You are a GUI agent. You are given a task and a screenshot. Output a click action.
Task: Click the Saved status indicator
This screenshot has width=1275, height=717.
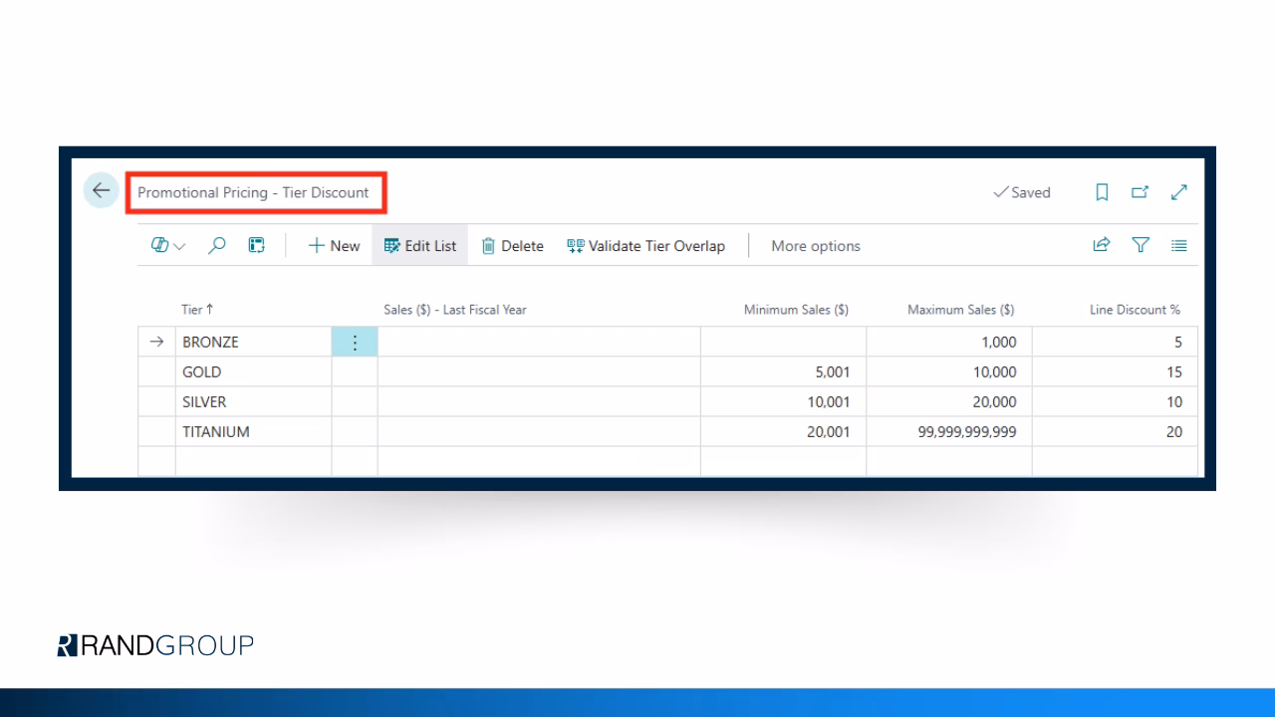click(1022, 192)
